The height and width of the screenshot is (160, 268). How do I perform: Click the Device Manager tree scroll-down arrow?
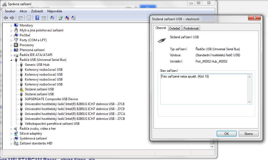point(212,147)
